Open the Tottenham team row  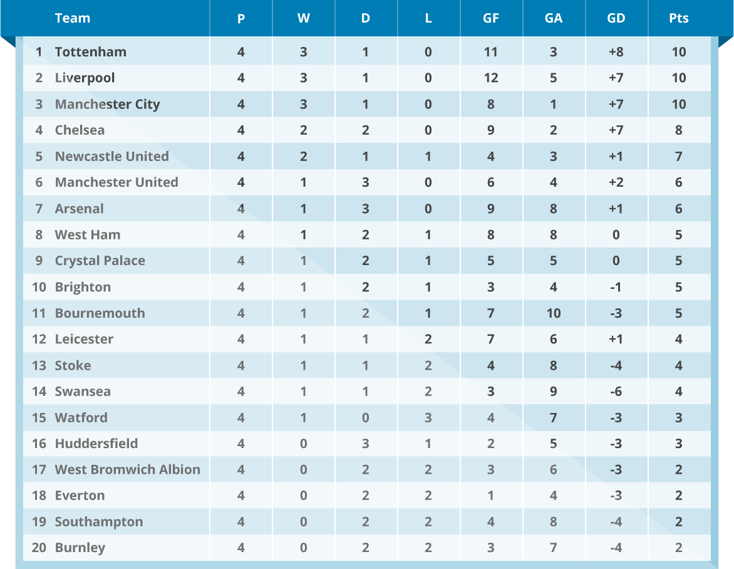[x=91, y=52]
